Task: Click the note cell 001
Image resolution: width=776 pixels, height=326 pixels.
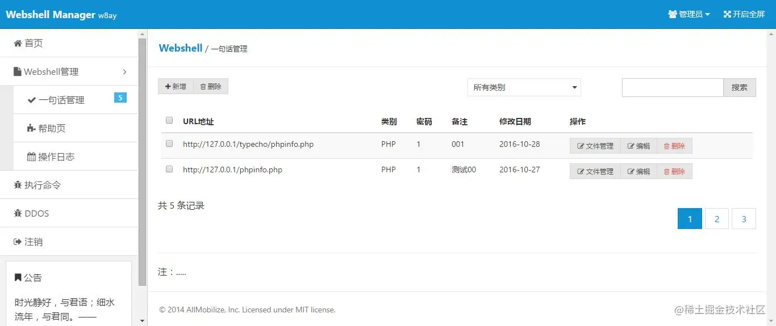Action: pyautogui.click(x=458, y=144)
